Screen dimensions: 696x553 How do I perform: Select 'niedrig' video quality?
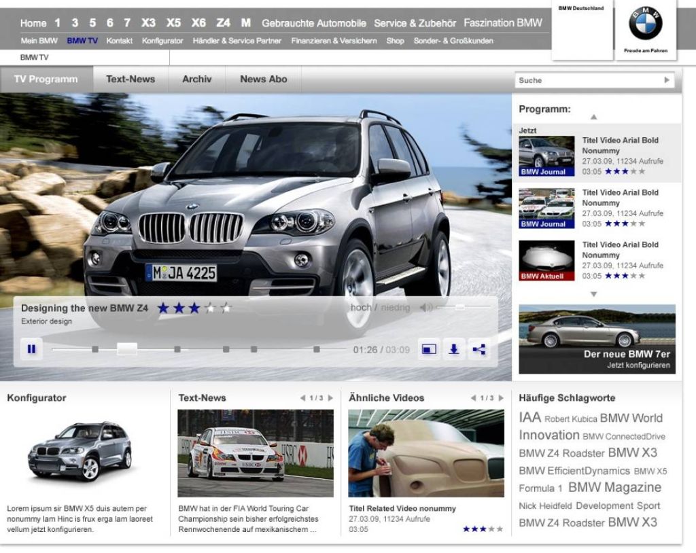(x=396, y=308)
